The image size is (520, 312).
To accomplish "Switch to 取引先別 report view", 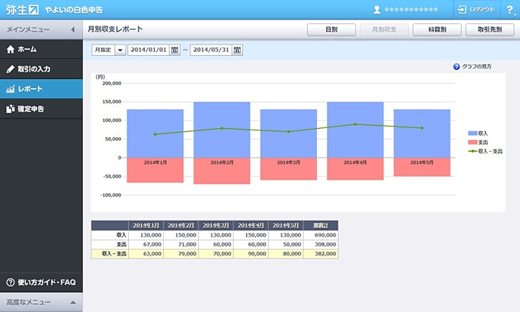I will pyautogui.click(x=490, y=29).
